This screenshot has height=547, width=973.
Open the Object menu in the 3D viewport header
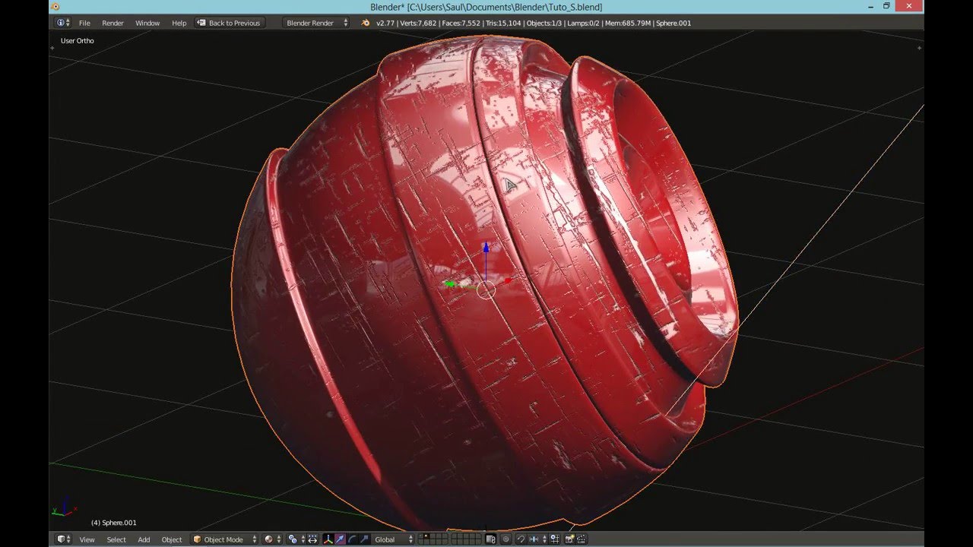click(172, 539)
